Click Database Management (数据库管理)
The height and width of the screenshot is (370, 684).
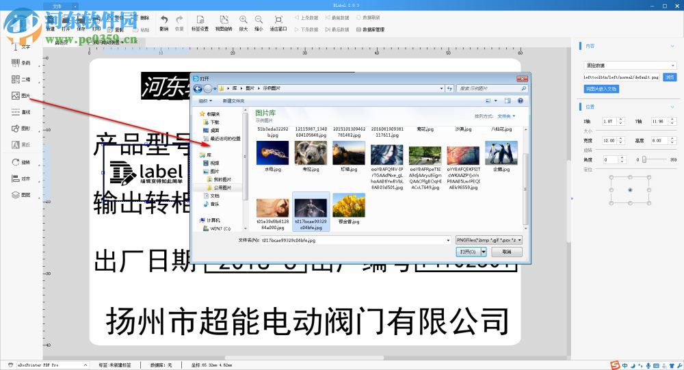coord(370,29)
